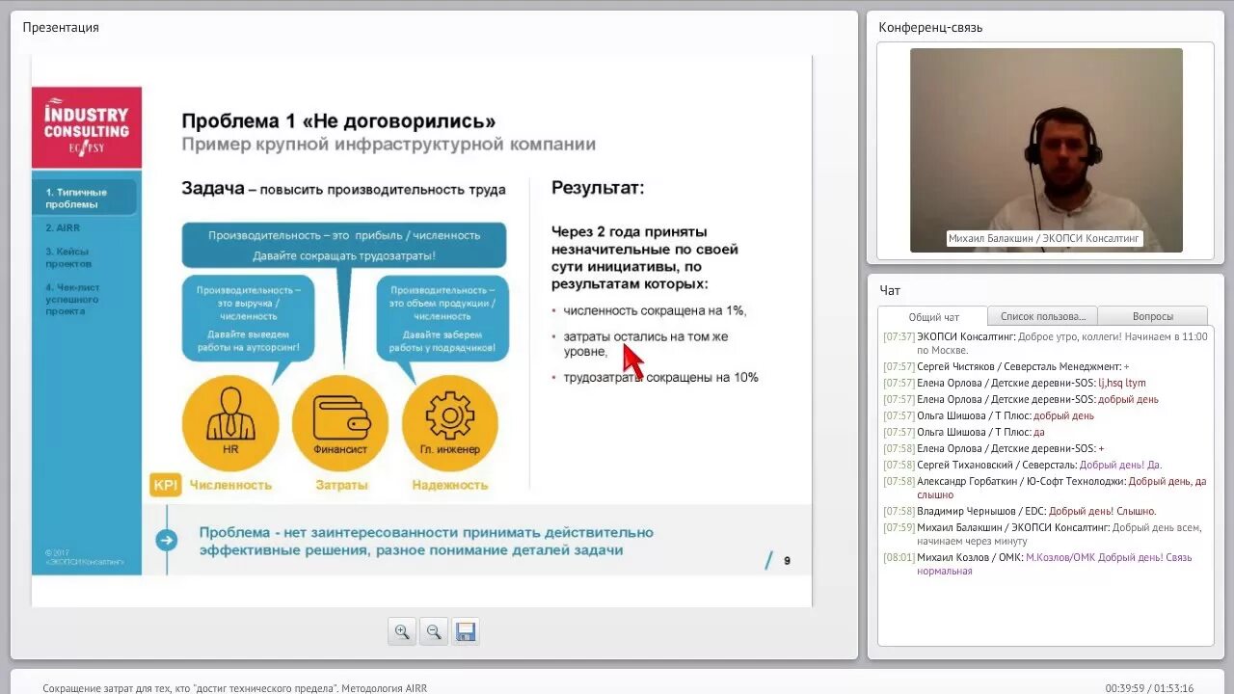Click the 'трудозатраты сокращены на 10%' bullet
The image size is (1234, 694).
(660, 377)
